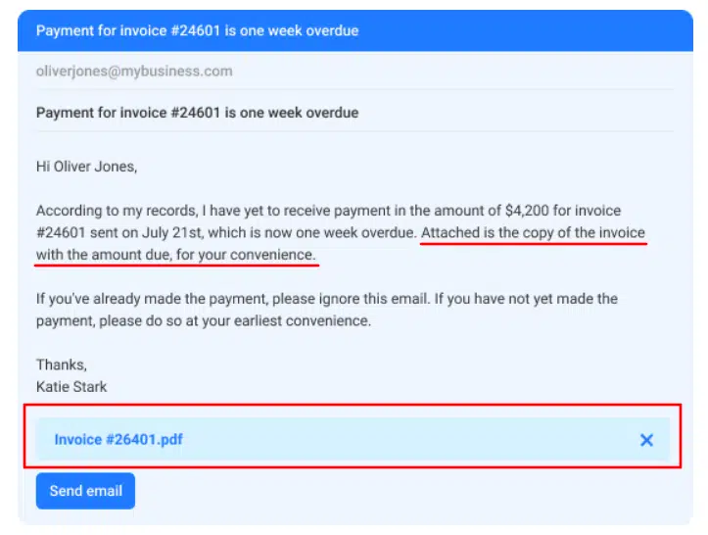Image resolution: width=708 pixels, height=535 pixels.
Task: Focus the oliverjones@mybusiness.com recipient field
Action: click(x=134, y=72)
